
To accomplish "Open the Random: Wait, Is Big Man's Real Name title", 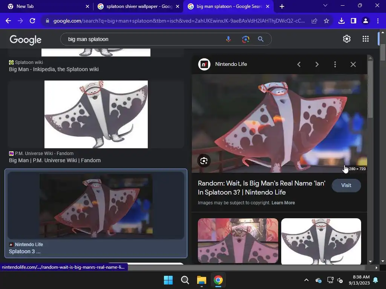I will click(262, 188).
